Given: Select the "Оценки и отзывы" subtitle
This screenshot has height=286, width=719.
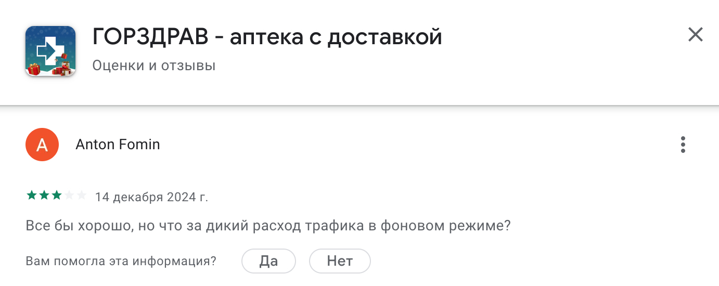Looking at the screenshot, I should [154, 66].
